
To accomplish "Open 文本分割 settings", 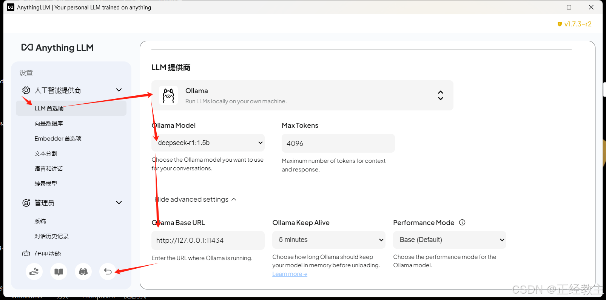I will [x=46, y=153].
